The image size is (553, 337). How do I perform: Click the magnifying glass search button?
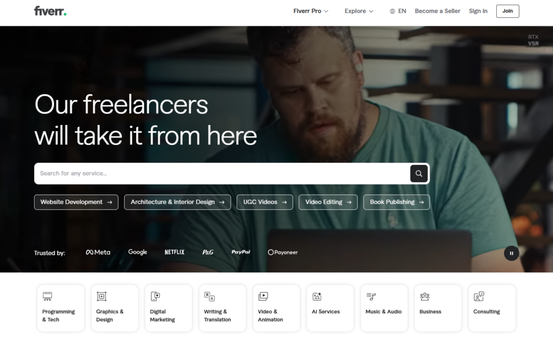point(419,173)
